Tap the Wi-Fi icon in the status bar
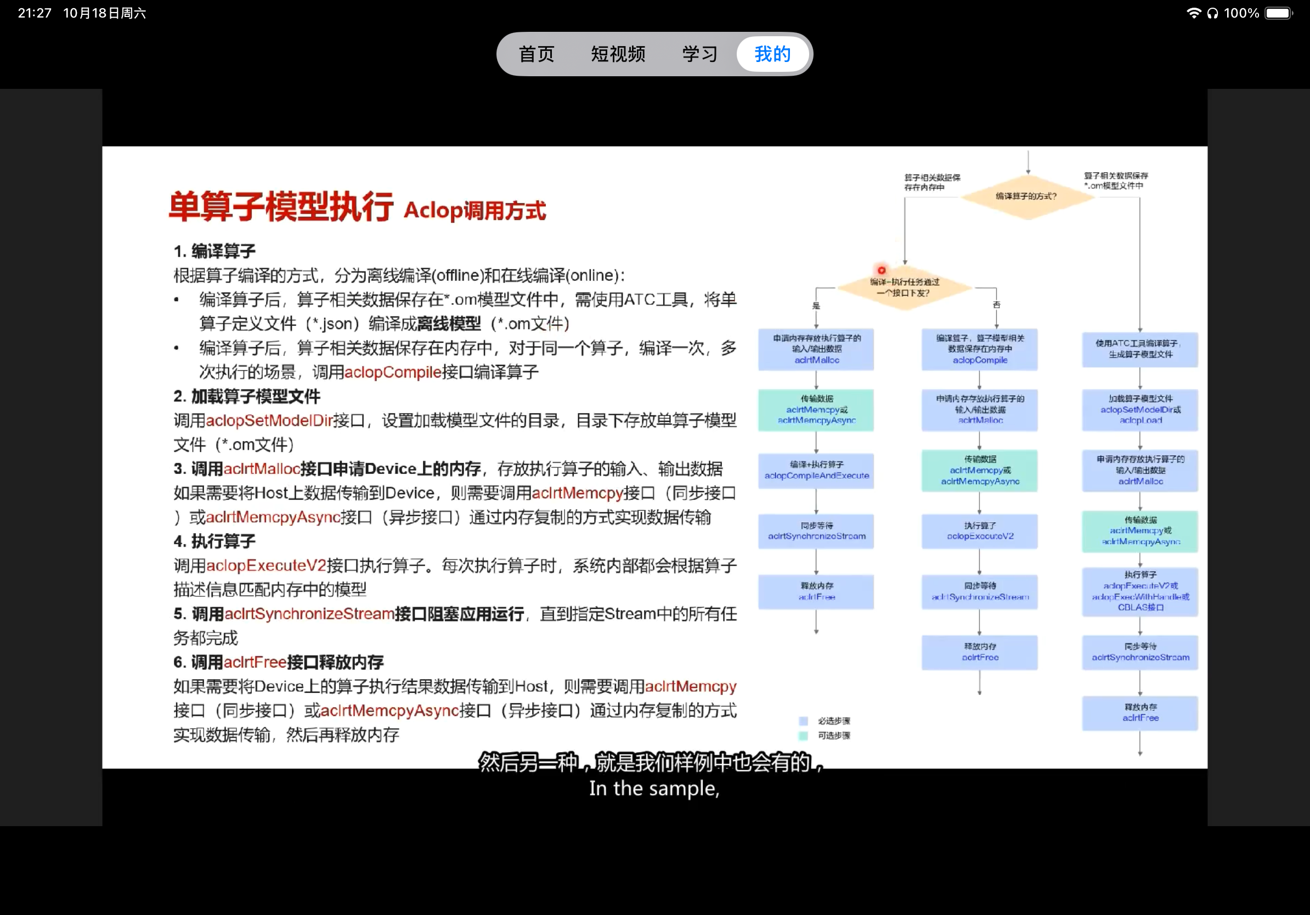The height and width of the screenshot is (915, 1310). (x=1193, y=13)
